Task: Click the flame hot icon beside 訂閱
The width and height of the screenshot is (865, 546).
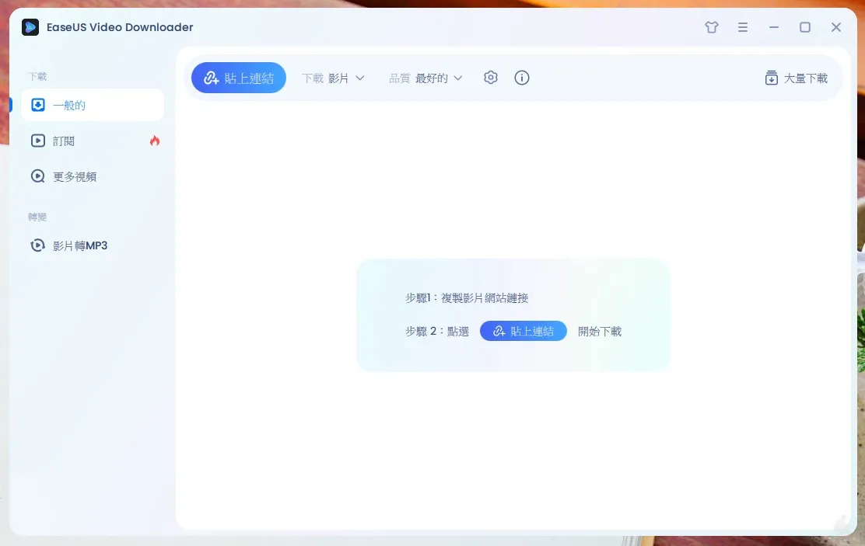Action: click(155, 141)
